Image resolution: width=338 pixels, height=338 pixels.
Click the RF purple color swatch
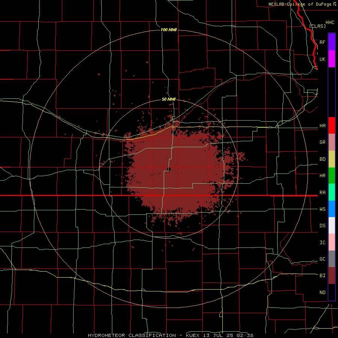click(x=332, y=42)
